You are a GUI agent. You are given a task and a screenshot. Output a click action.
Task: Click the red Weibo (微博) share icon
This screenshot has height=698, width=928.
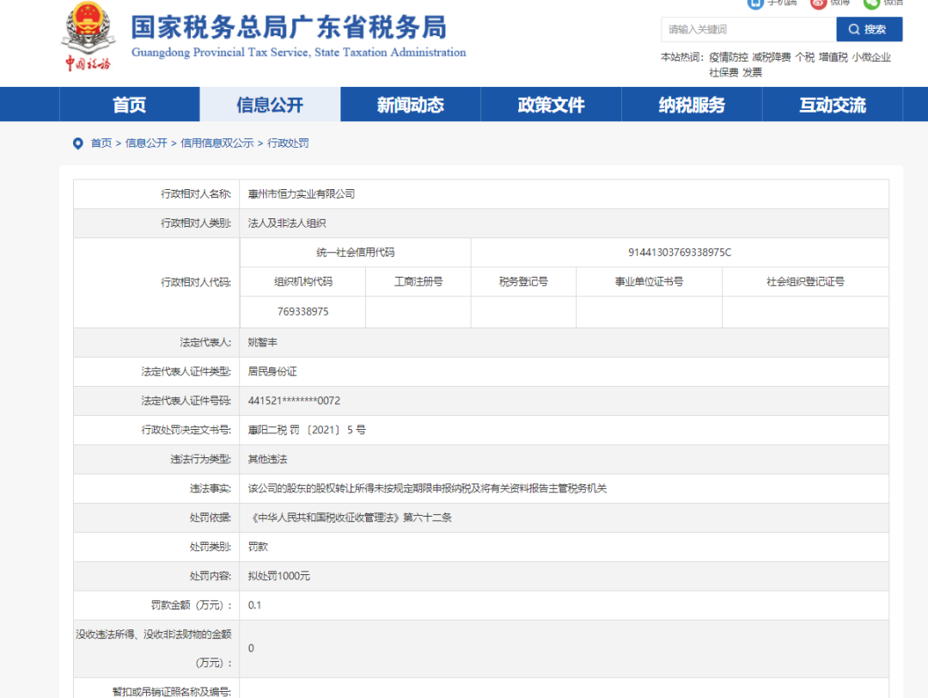click(x=819, y=4)
